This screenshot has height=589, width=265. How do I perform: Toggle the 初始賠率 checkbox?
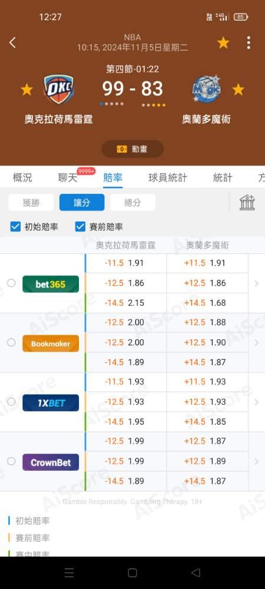(15, 227)
